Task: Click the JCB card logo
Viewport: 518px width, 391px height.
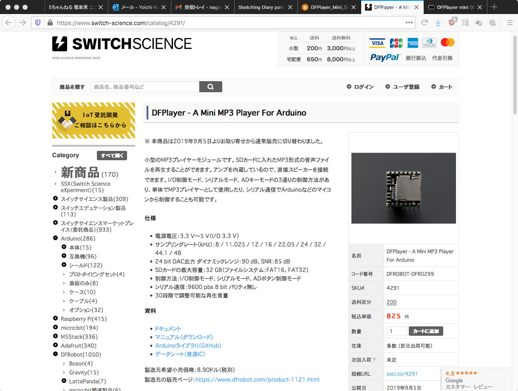Action: click(x=396, y=43)
